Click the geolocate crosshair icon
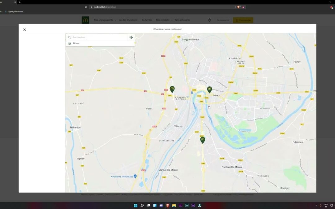The width and height of the screenshot is (335, 209). (x=131, y=37)
